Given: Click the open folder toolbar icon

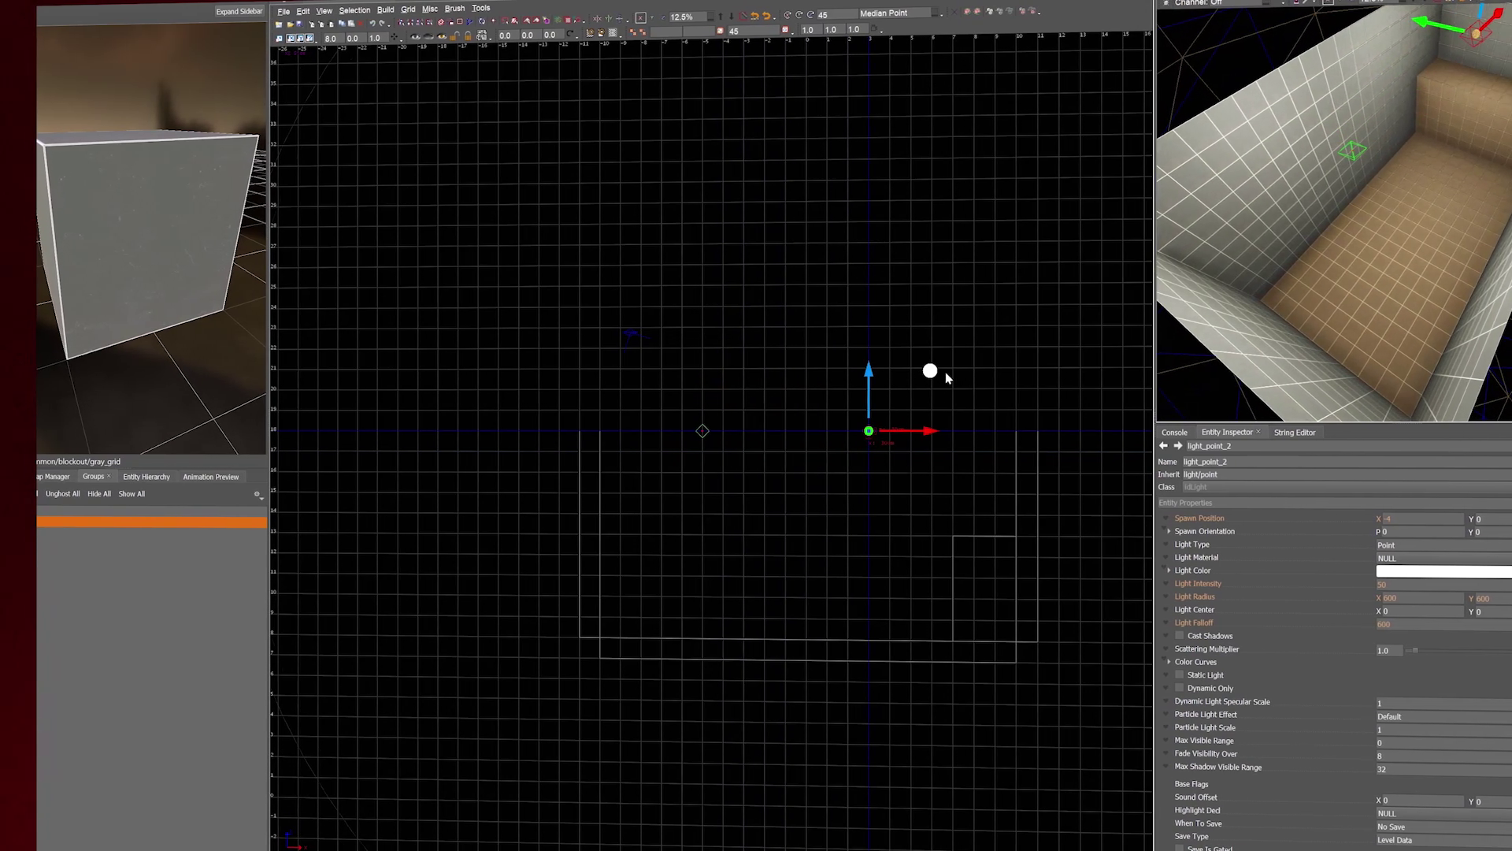Looking at the screenshot, I should tap(291, 24).
